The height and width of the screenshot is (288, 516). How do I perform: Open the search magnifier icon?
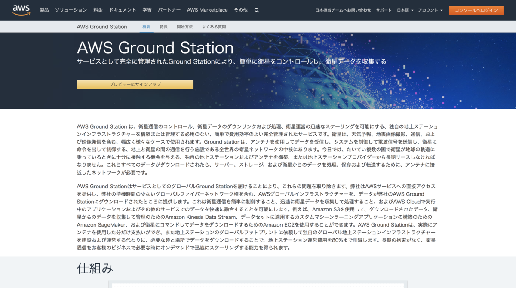(x=257, y=10)
